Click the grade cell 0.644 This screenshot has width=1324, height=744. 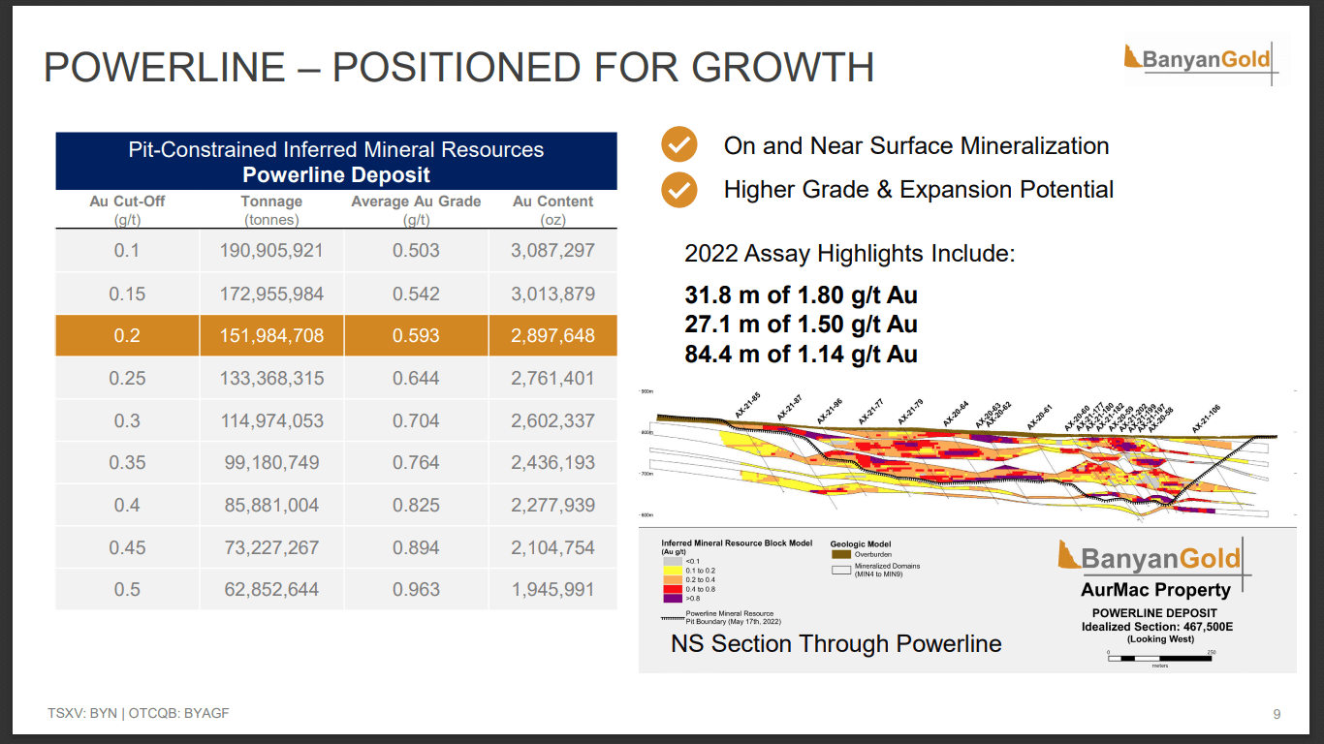coord(416,378)
